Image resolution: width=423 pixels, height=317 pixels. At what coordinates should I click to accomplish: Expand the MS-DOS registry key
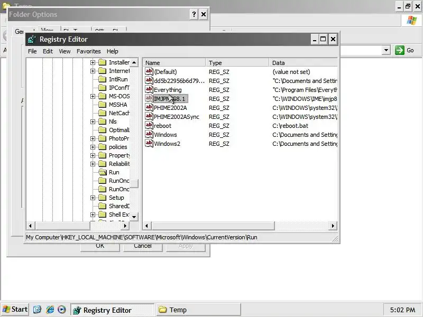coord(93,96)
